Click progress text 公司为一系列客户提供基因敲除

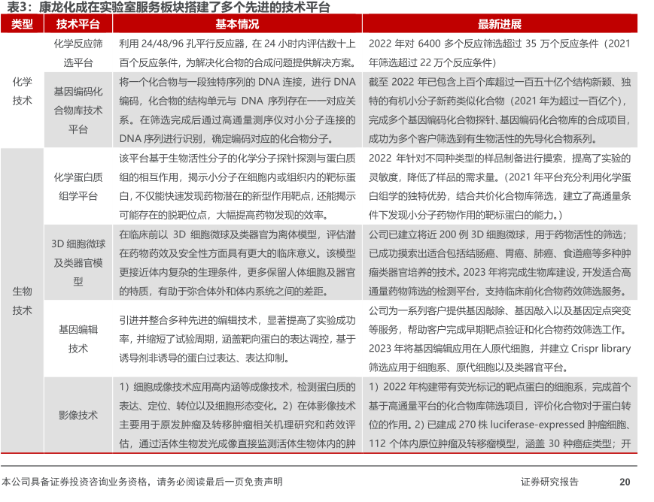pos(500,339)
